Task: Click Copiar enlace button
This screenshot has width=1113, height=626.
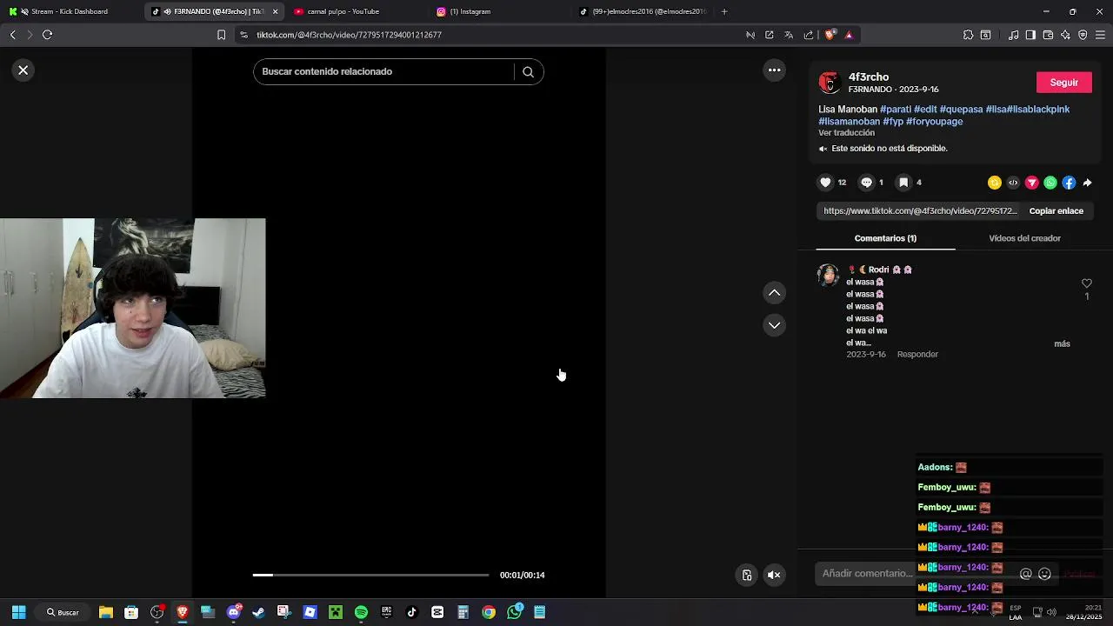Action: pos(1056,211)
